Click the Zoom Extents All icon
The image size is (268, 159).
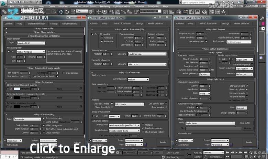coord(264,152)
